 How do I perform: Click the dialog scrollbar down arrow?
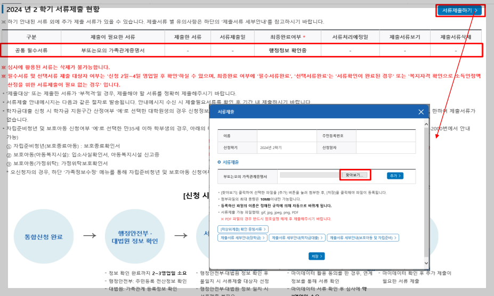[x=426, y=263]
